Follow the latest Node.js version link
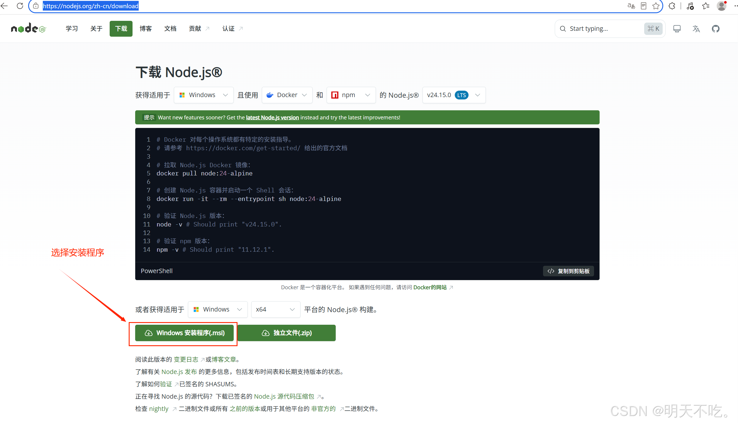This screenshot has height=423, width=738. coord(272,118)
